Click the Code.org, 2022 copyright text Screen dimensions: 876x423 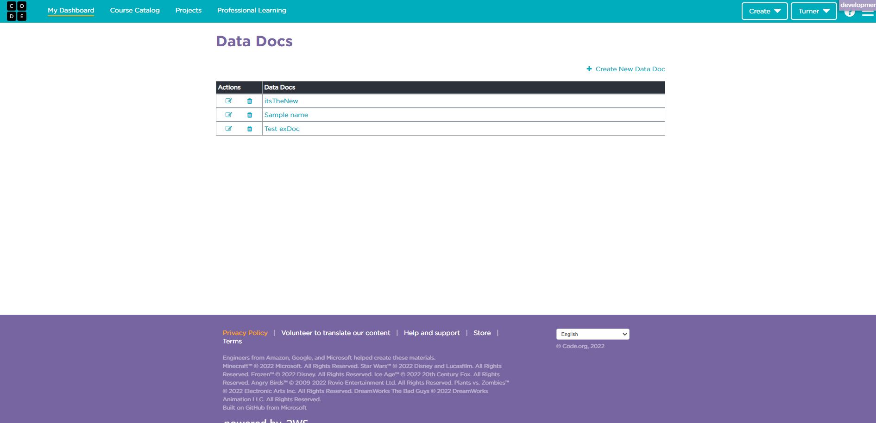pos(580,346)
